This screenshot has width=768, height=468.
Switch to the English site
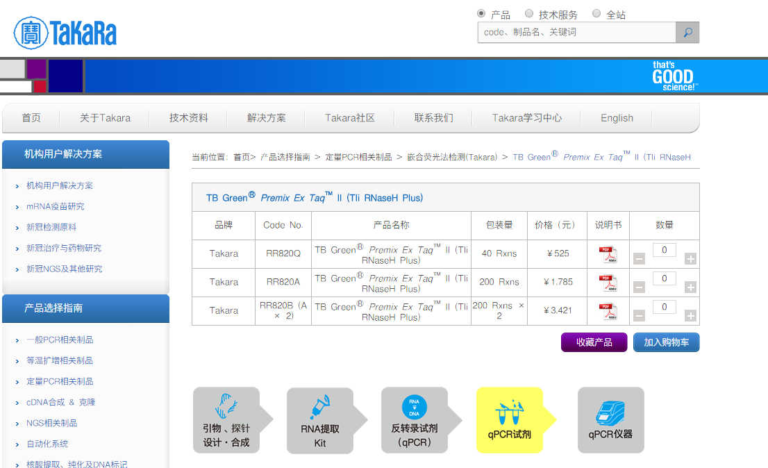pyautogui.click(x=617, y=118)
